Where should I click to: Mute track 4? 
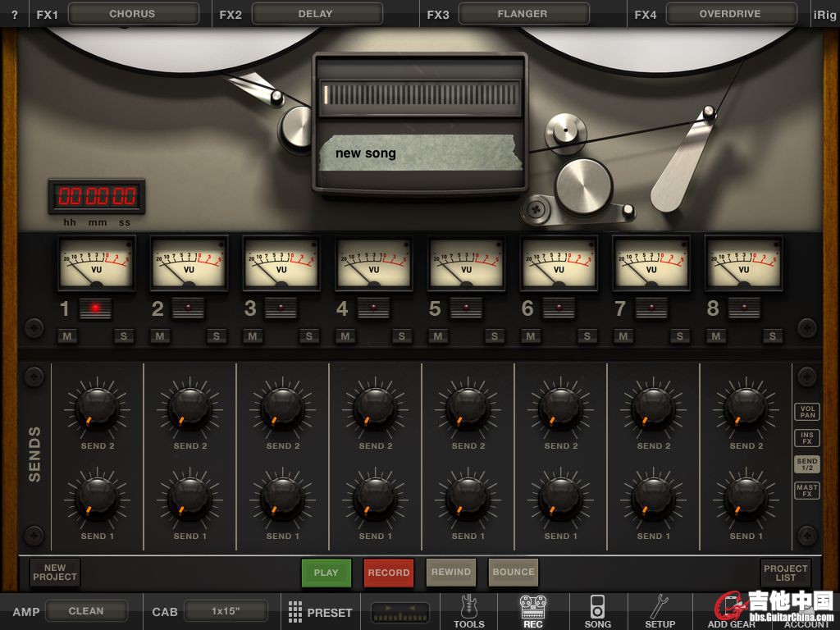[x=345, y=336]
